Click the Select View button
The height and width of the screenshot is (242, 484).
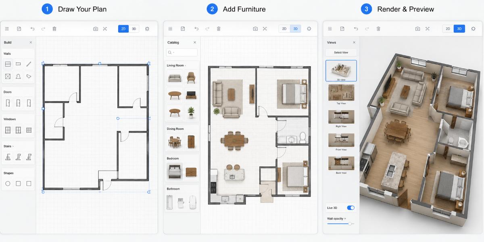[x=341, y=52]
